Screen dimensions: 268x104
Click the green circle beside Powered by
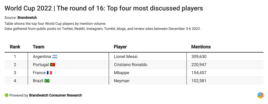[x=7, y=95]
